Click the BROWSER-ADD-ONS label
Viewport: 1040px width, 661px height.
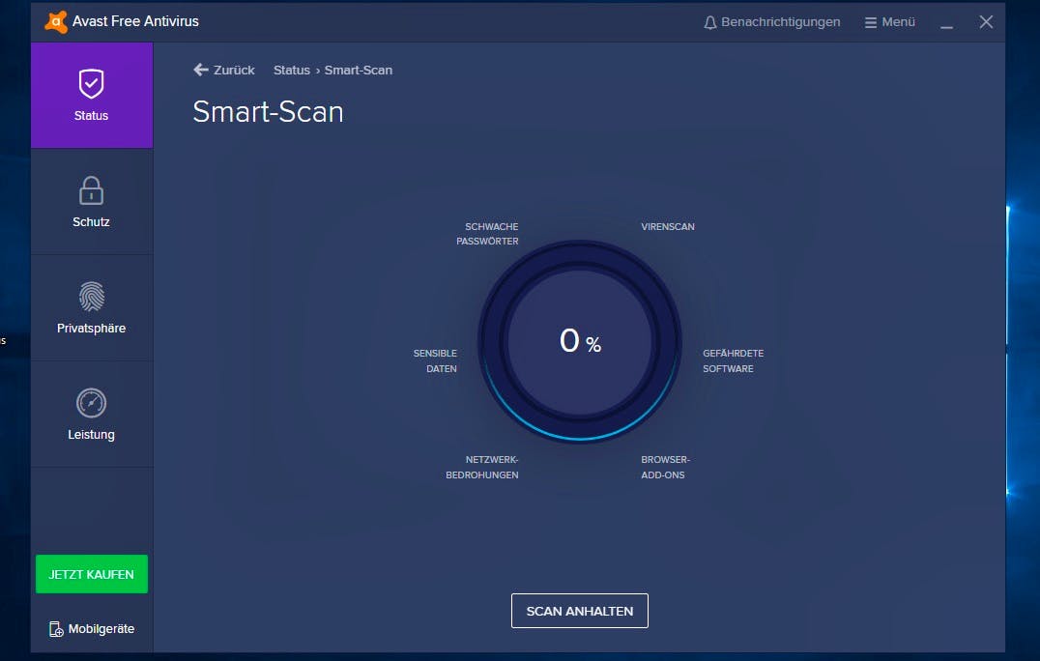(665, 467)
